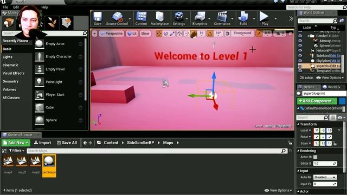Select the Geometry Editing mode icon
This screenshot has width=347, height=195.
tap(66, 23)
